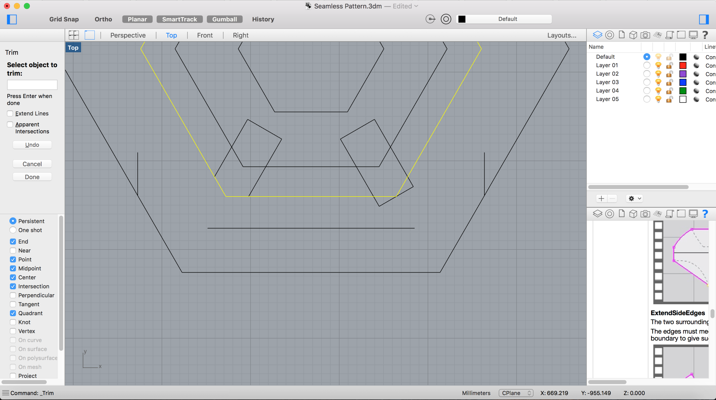Open the Layers panel icon in top inspector
716x400 pixels.
[x=597, y=35]
